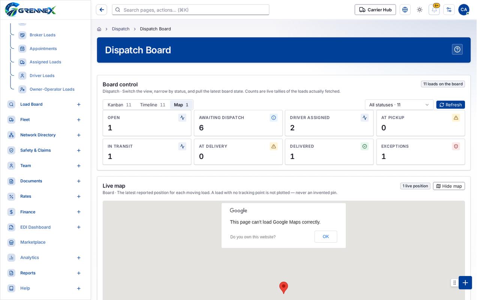Click the back arrow button in header
The width and height of the screenshot is (480, 300).
(x=102, y=10)
